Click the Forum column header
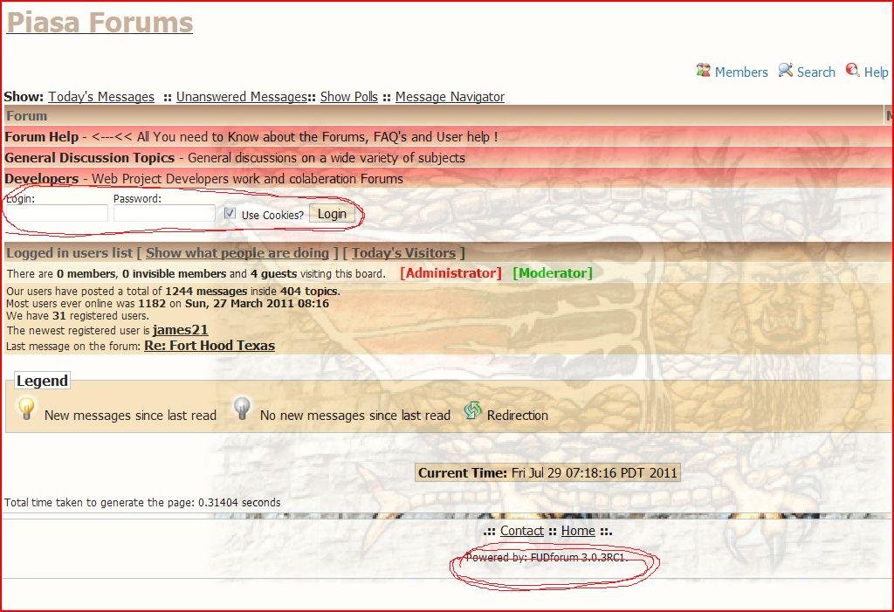The width and height of the screenshot is (894, 612). [x=27, y=116]
